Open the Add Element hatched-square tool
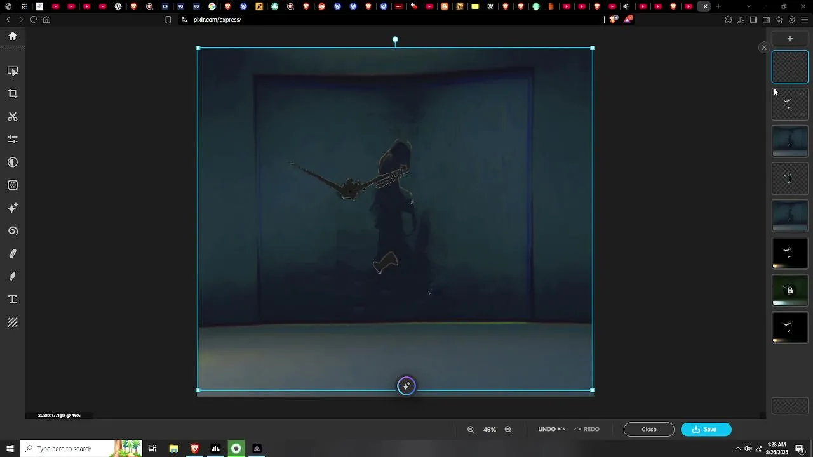813x457 pixels. point(13,322)
